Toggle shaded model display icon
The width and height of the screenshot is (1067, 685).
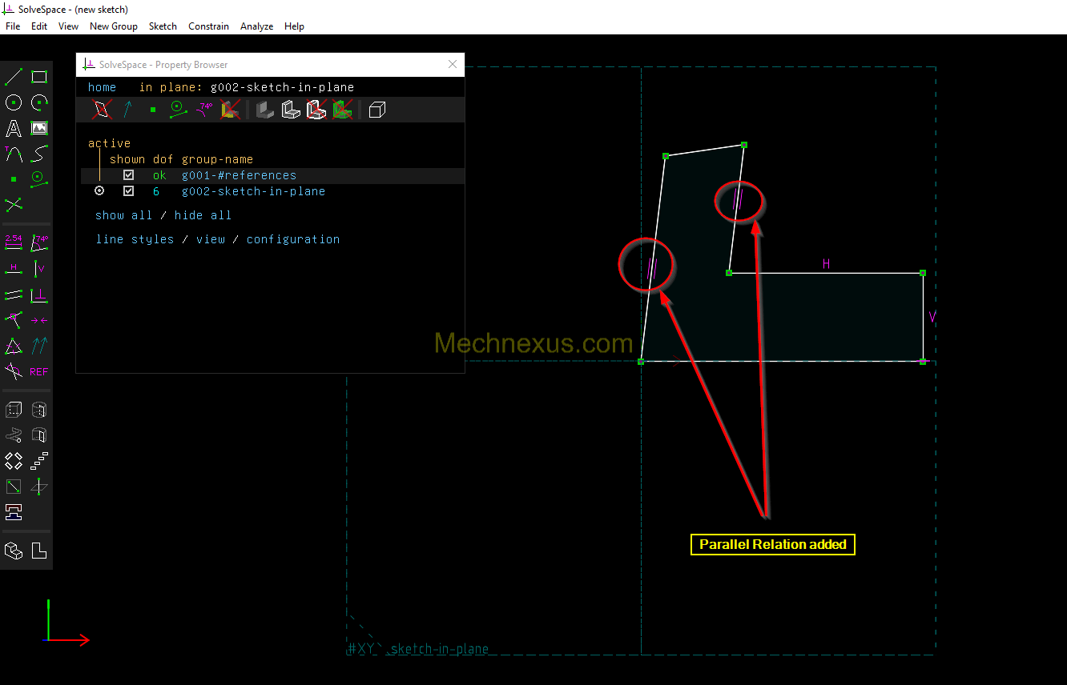pyautogui.click(x=264, y=110)
